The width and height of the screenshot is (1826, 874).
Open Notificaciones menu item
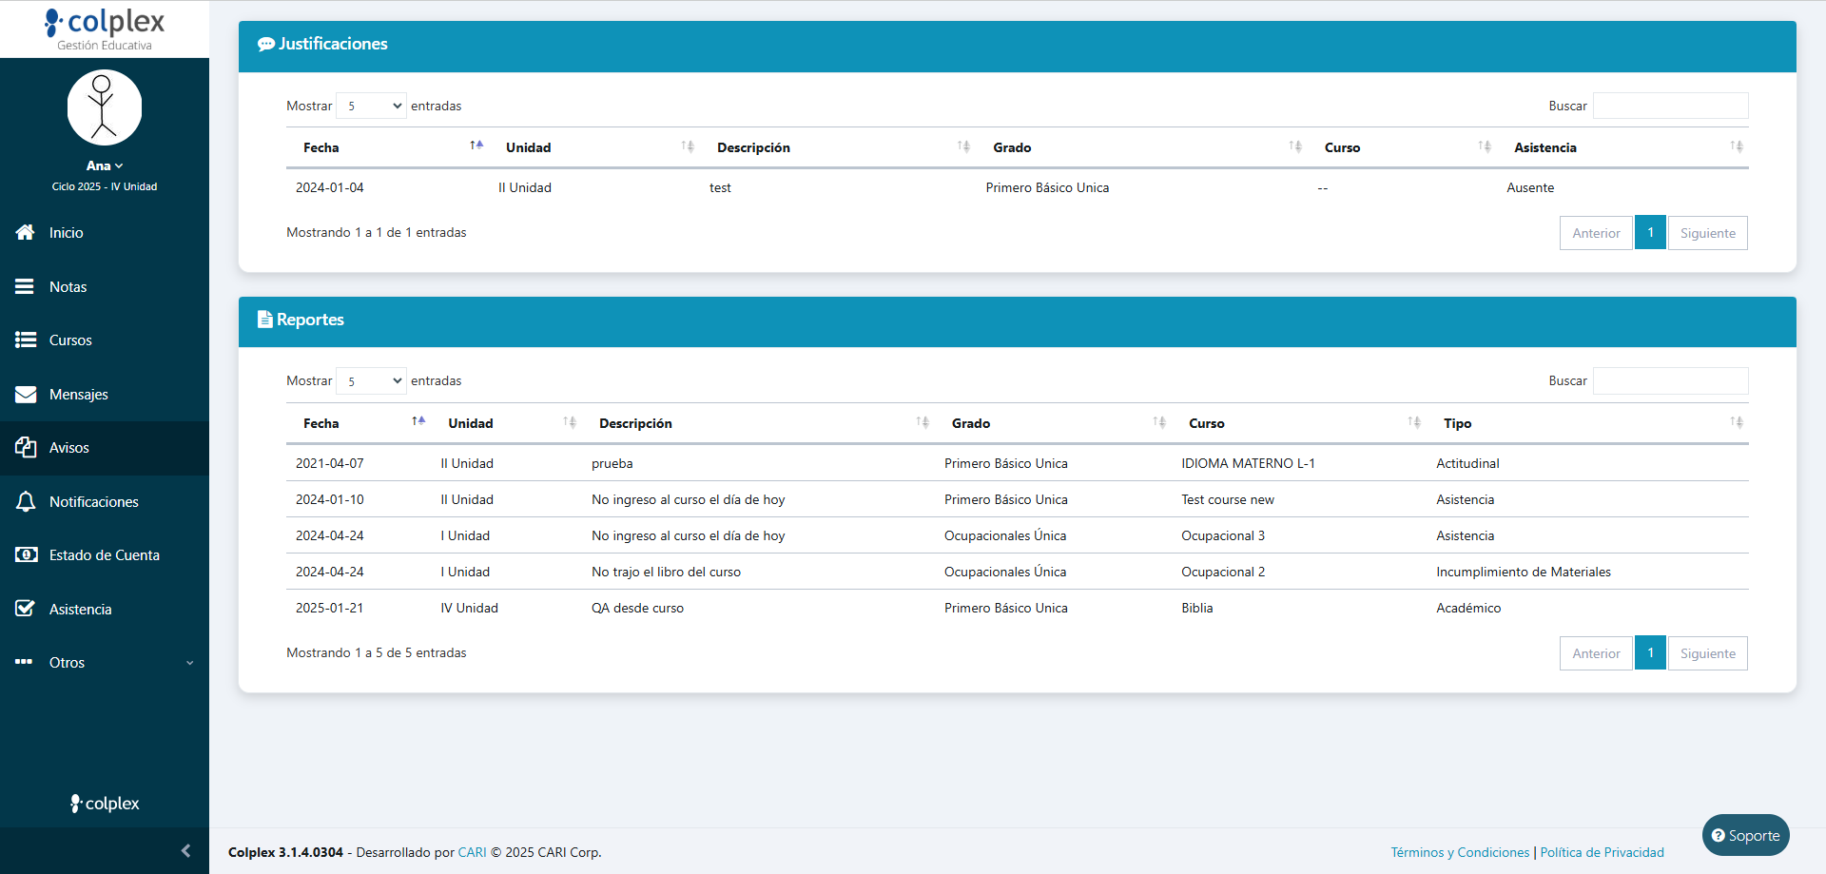[x=105, y=501]
